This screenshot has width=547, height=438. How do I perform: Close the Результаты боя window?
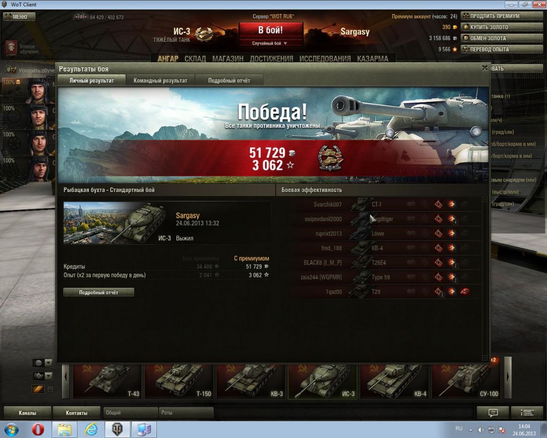coord(485,68)
